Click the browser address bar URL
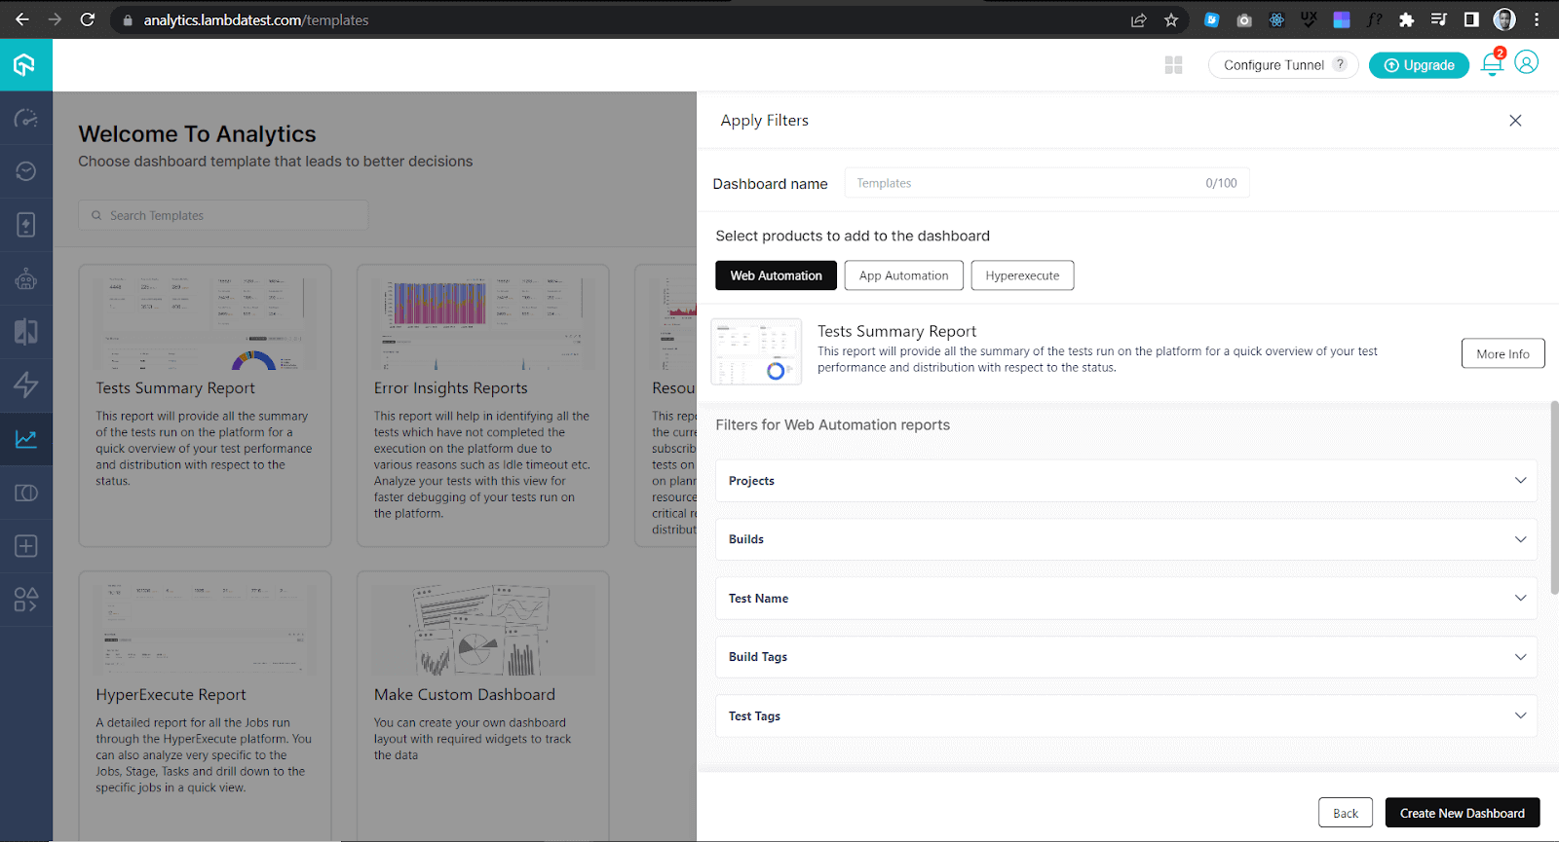The width and height of the screenshot is (1559, 842). pyautogui.click(x=256, y=20)
